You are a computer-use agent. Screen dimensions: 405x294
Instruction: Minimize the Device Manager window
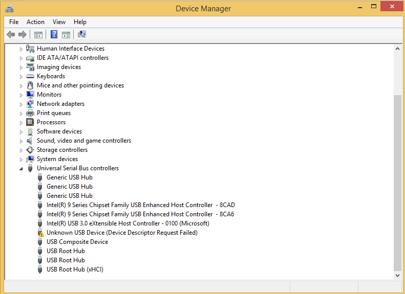[x=360, y=7]
